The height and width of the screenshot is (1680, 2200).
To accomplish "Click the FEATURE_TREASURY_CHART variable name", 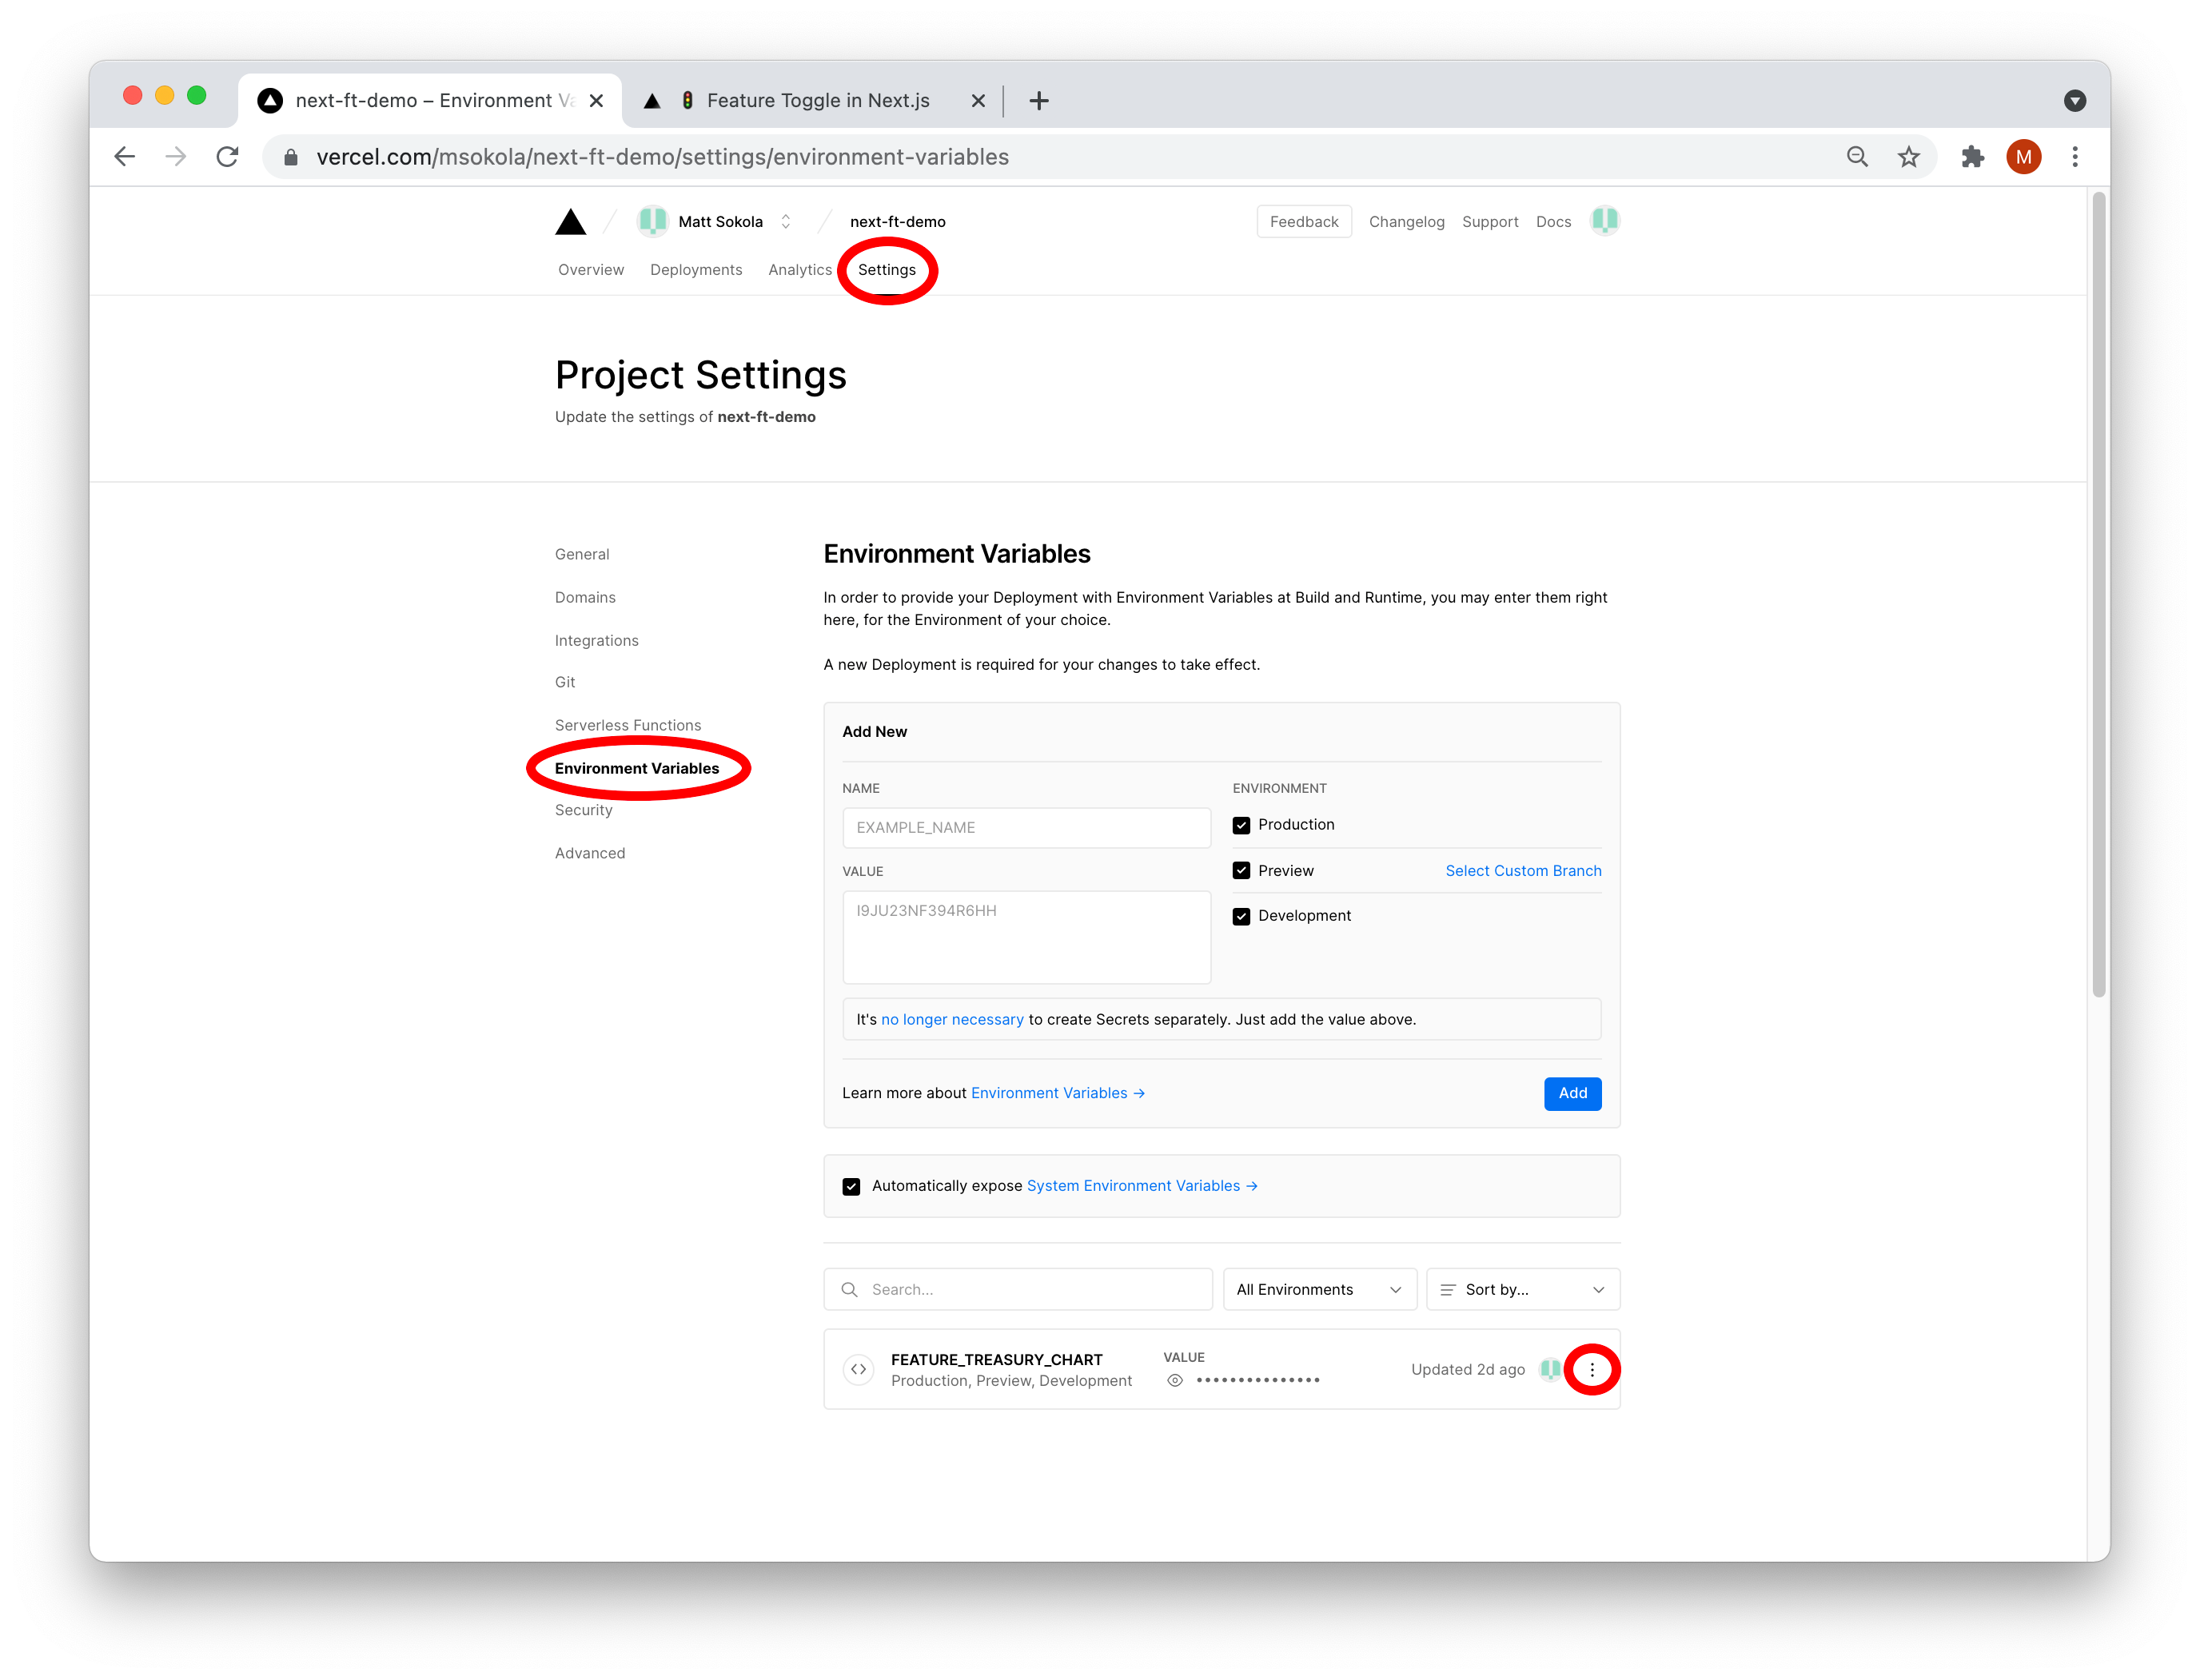I will [x=996, y=1359].
